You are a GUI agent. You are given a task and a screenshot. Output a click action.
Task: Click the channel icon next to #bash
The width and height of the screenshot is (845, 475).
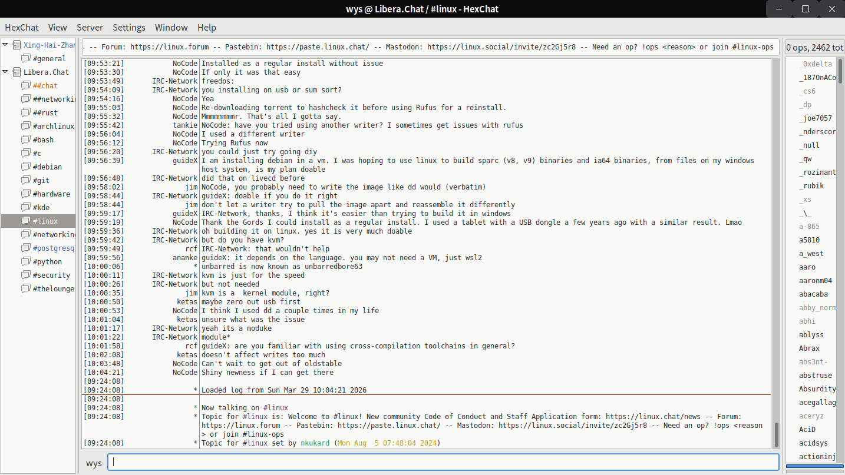point(26,139)
